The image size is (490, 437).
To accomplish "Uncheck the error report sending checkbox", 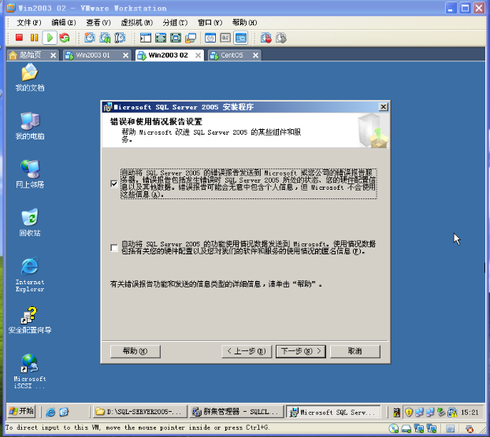I will tap(114, 183).
